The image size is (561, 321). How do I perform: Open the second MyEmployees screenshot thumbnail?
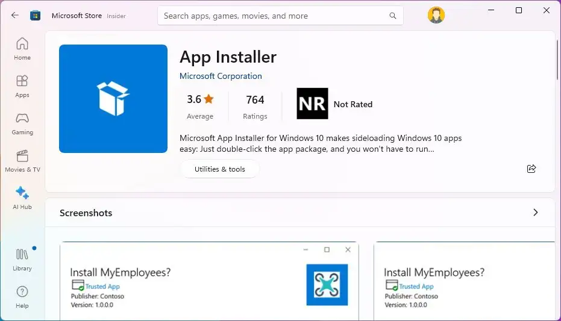tap(465, 281)
